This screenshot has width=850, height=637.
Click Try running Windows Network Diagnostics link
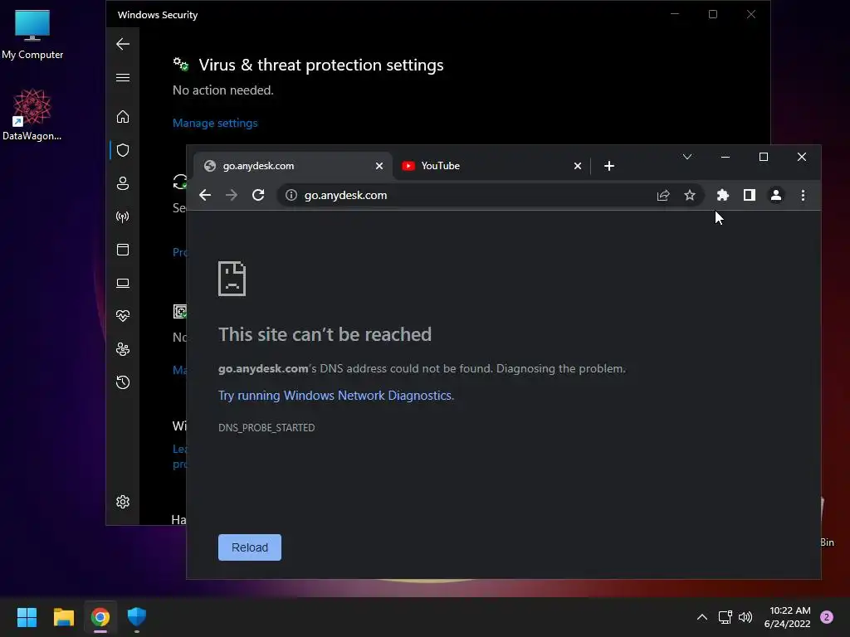(336, 396)
